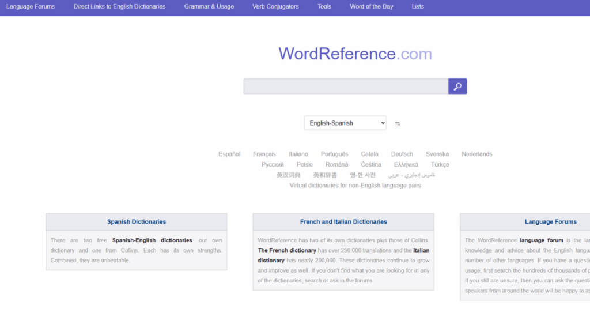Image resolution: width=590 pixels, height=309 pixels.
Task: Click the magnifying glass search button
Action: (x=457, y=86)
